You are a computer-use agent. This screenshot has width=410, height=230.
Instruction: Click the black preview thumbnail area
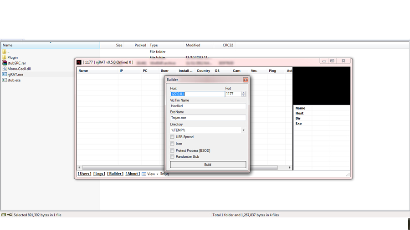pyautogui.click(x=321, y=86)
